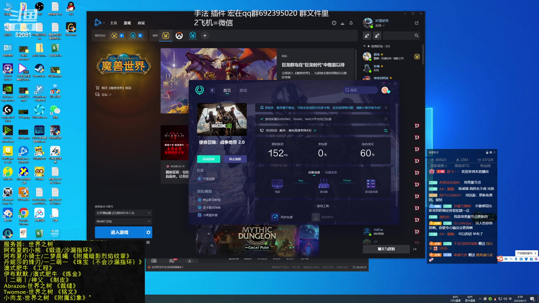
Task: Open the accelerator user avatar
Action: [385, 90]
